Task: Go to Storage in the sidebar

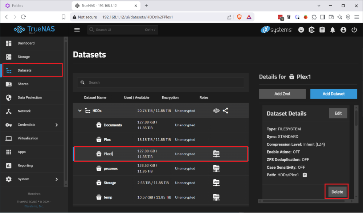Action: [24, 57]
